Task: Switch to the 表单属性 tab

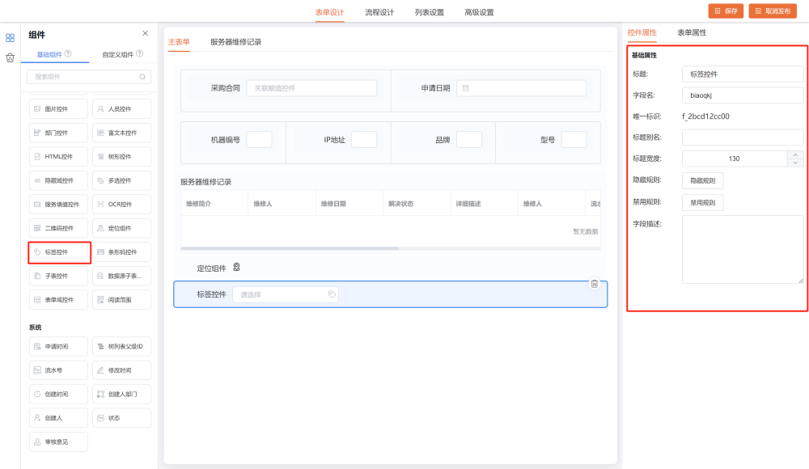Action: pyautogui.click(x=692, y=33)
